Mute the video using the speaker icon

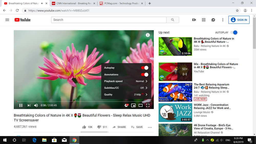(36, 105)
